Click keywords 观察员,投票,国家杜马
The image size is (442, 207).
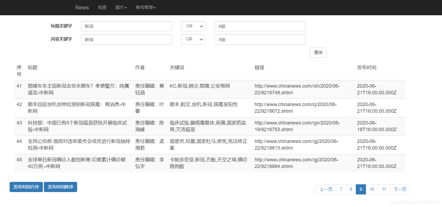coord(209,145)
